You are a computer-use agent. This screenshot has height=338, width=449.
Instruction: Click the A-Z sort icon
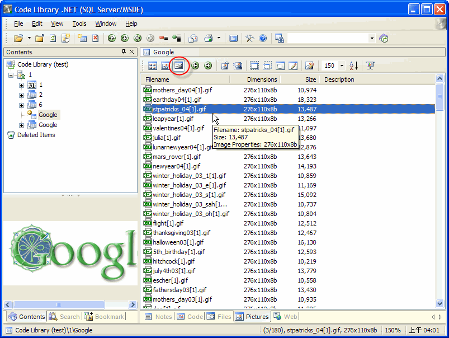coord(353,65)
